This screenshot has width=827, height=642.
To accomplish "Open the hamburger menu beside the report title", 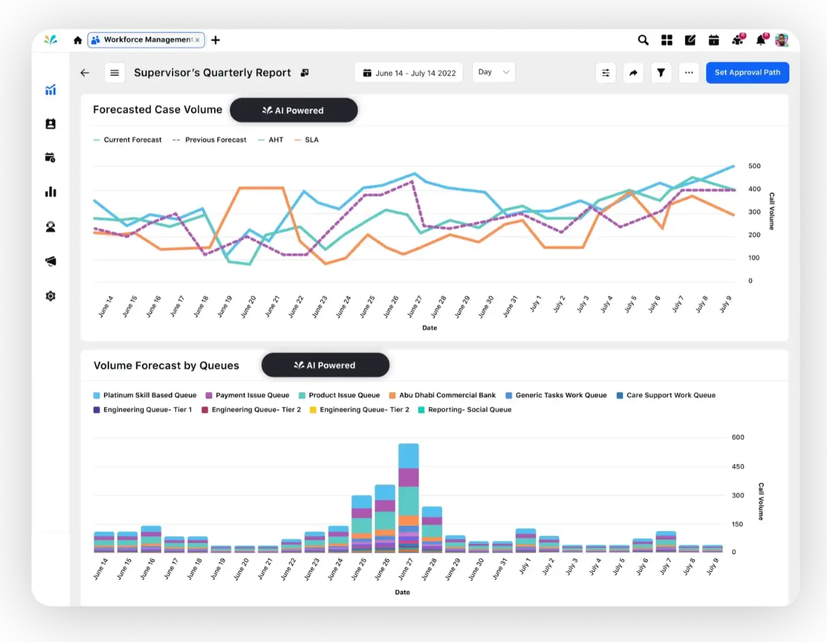I will tap(114, 73).
